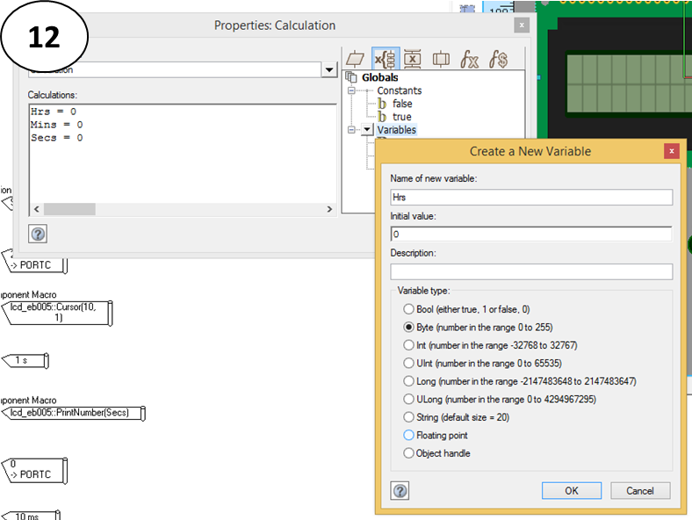Select Long variable type

(408, 381)
